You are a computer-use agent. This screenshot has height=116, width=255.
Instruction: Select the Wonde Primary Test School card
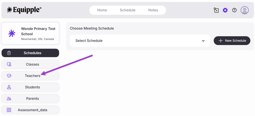pyautogui.click(x=38, y=34)
